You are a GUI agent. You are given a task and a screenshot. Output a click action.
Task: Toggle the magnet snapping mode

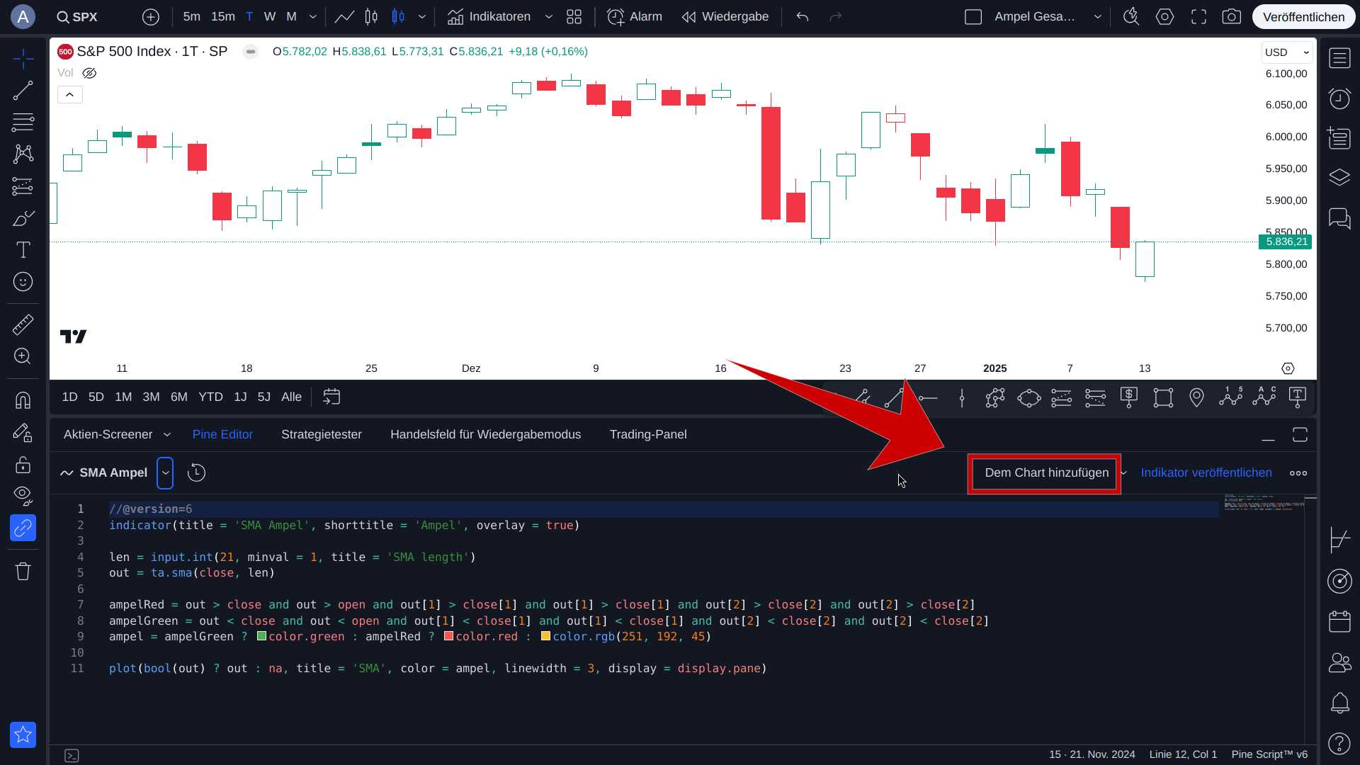click(x=23, y=400)
